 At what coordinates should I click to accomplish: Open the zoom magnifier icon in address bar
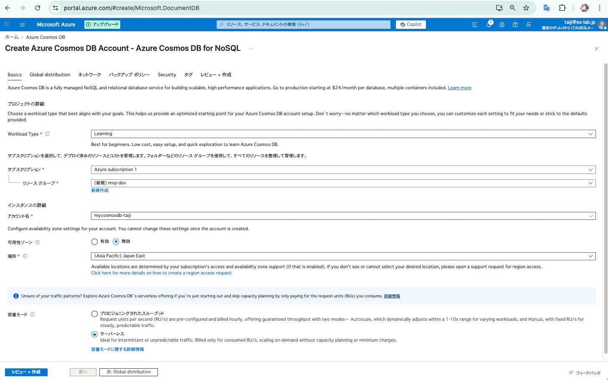pyautogui.click(x=512, y=8)
